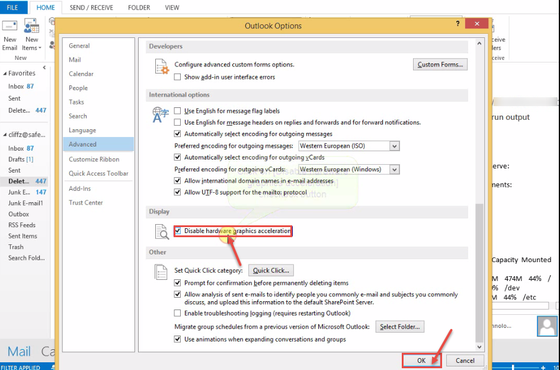Uncheck Disable hardware graphics acceleration

click(x=178, y=231)
